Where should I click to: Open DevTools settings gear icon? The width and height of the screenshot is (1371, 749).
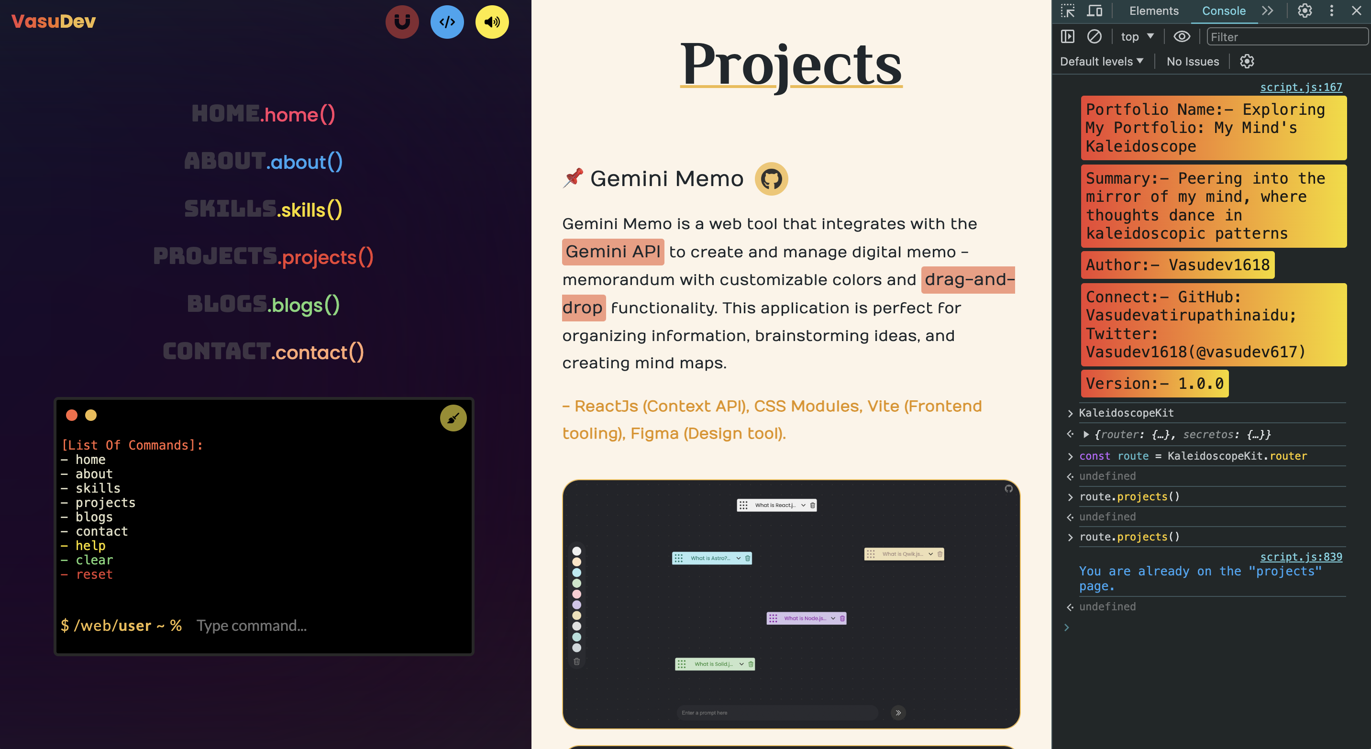1304,11
